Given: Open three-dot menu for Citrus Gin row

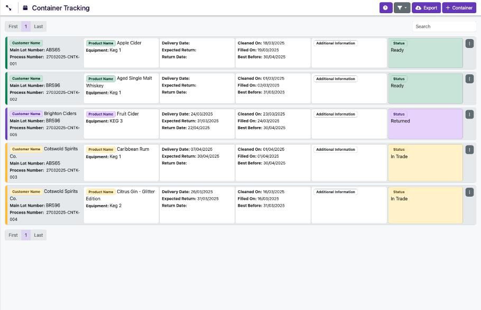Looking at the screenshot, I should point(469,192).
